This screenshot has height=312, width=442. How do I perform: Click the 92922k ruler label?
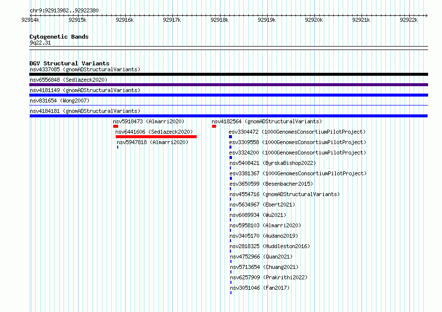tap(409, 20)
